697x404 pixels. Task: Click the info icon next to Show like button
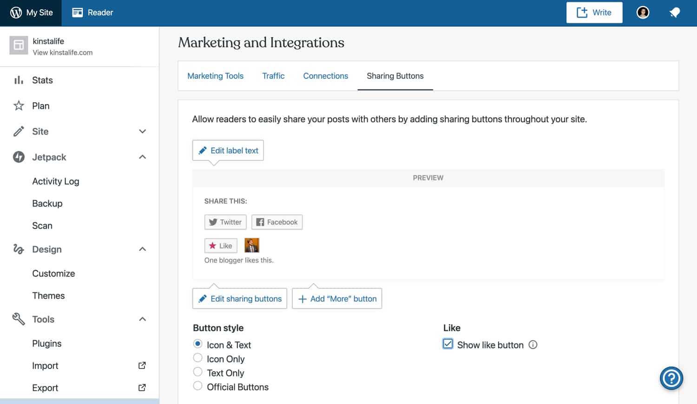pos(533,344)
